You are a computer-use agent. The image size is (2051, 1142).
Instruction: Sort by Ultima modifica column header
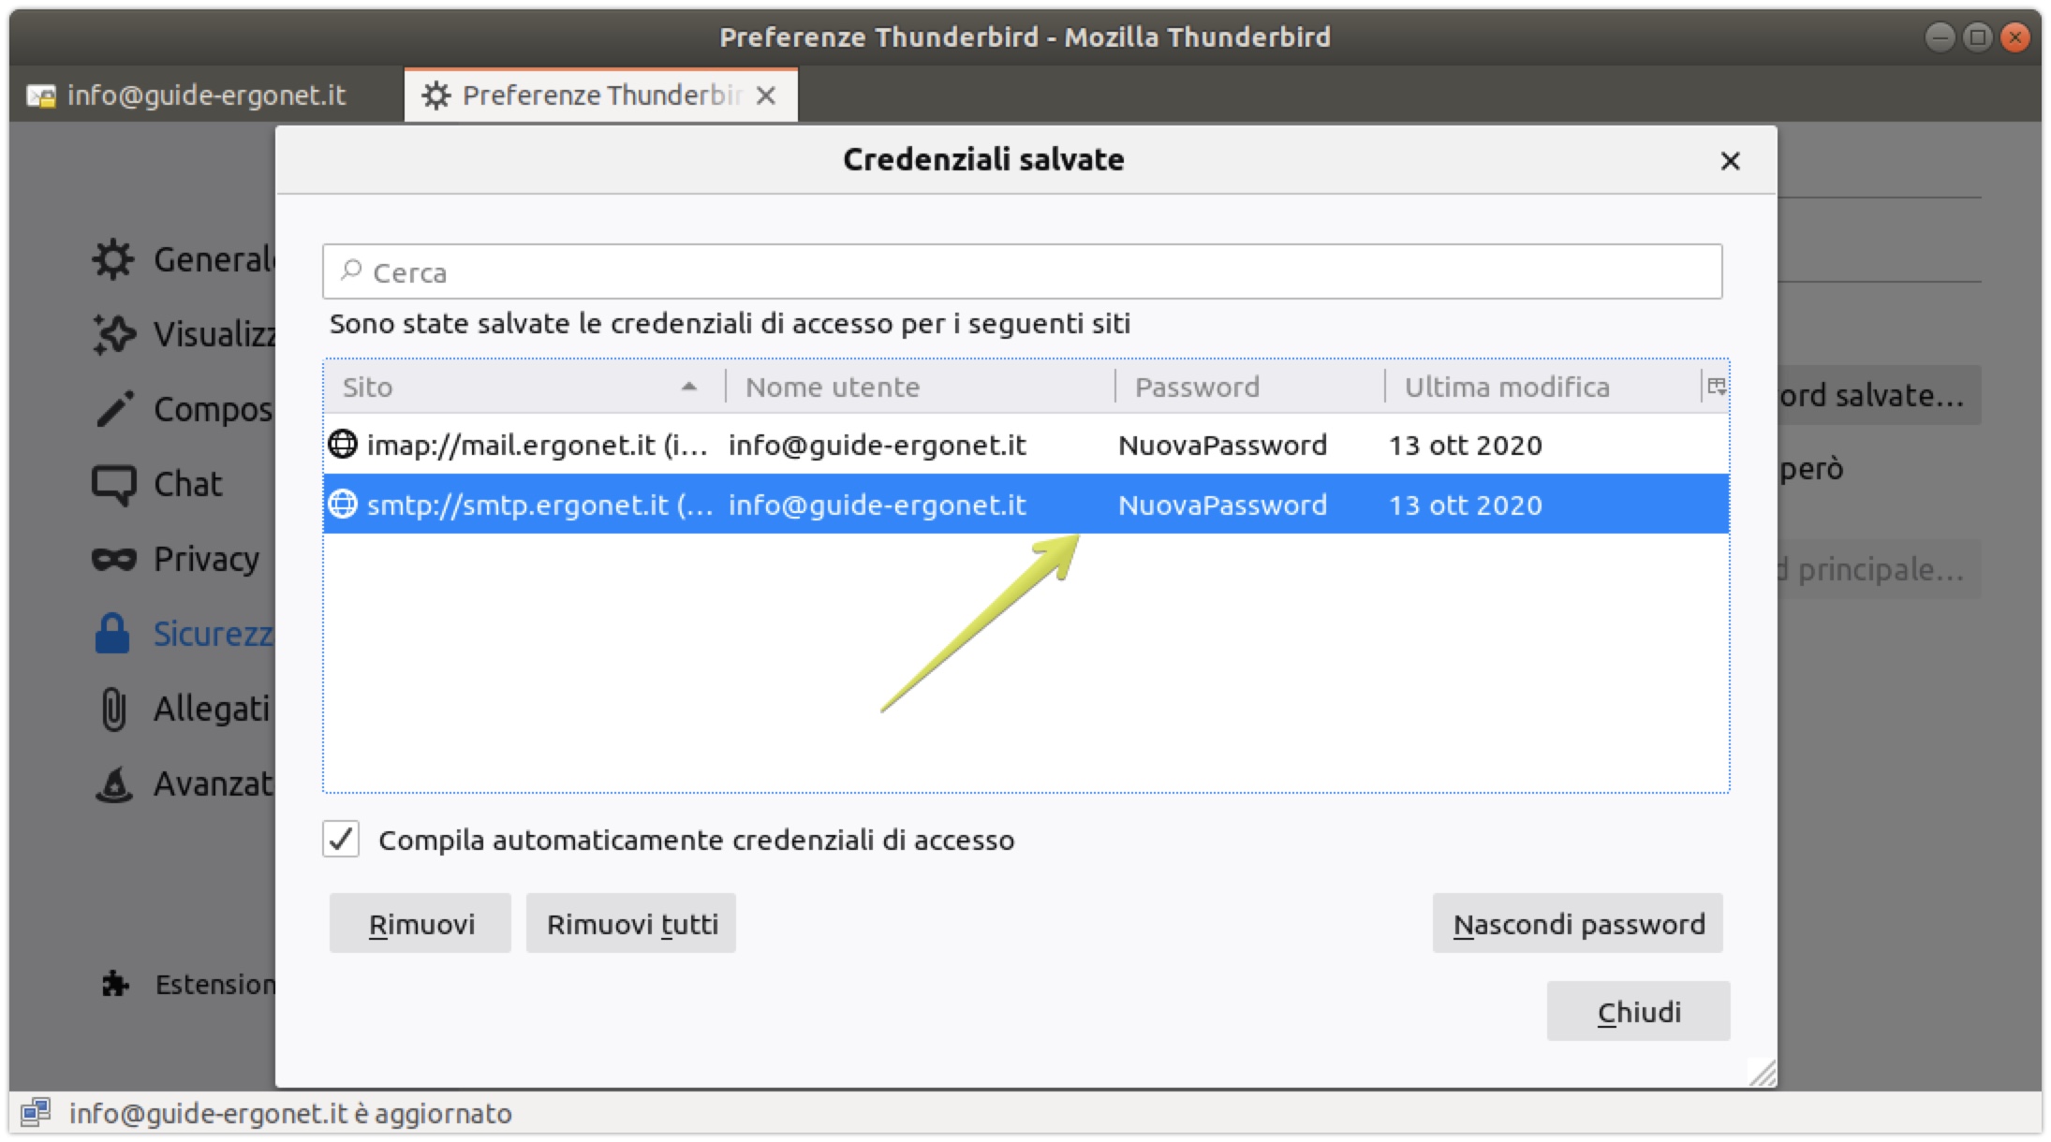(x=1542, y=387)
